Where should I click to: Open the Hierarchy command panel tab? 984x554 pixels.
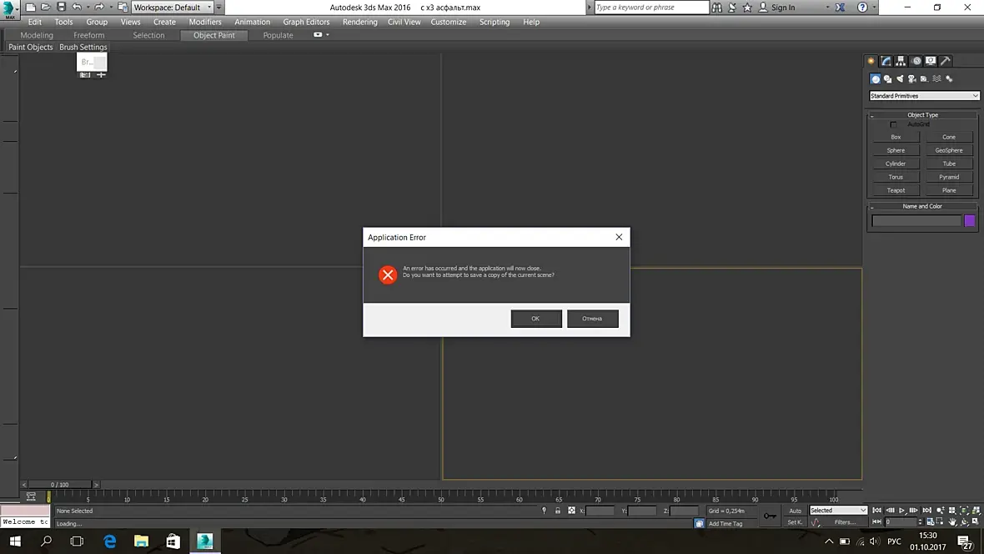point(901,61)
